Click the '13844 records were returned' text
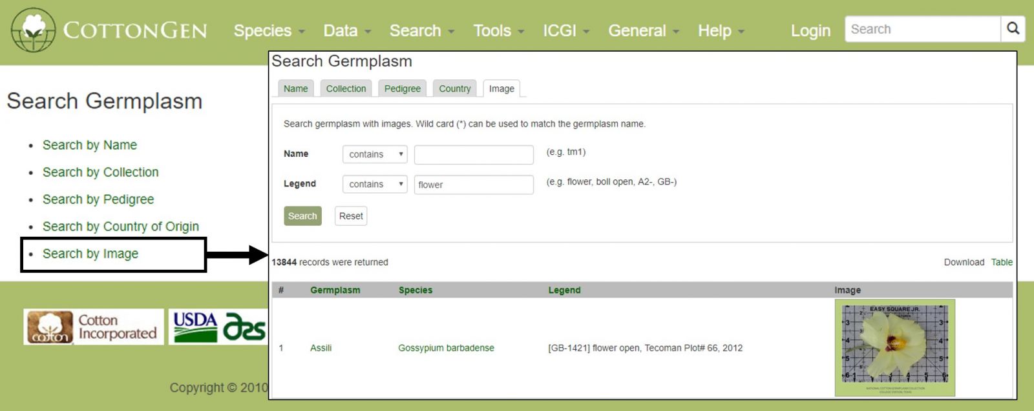This screenshot has height=411, width=1034. coord(330,262)
